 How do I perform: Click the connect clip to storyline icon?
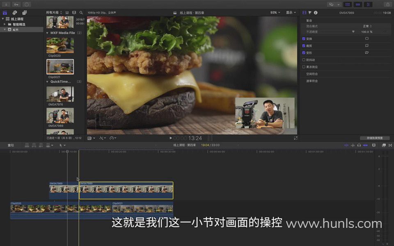[27, 145]
